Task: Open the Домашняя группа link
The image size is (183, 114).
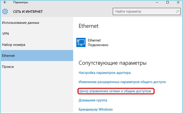Action: coord(93,100)
